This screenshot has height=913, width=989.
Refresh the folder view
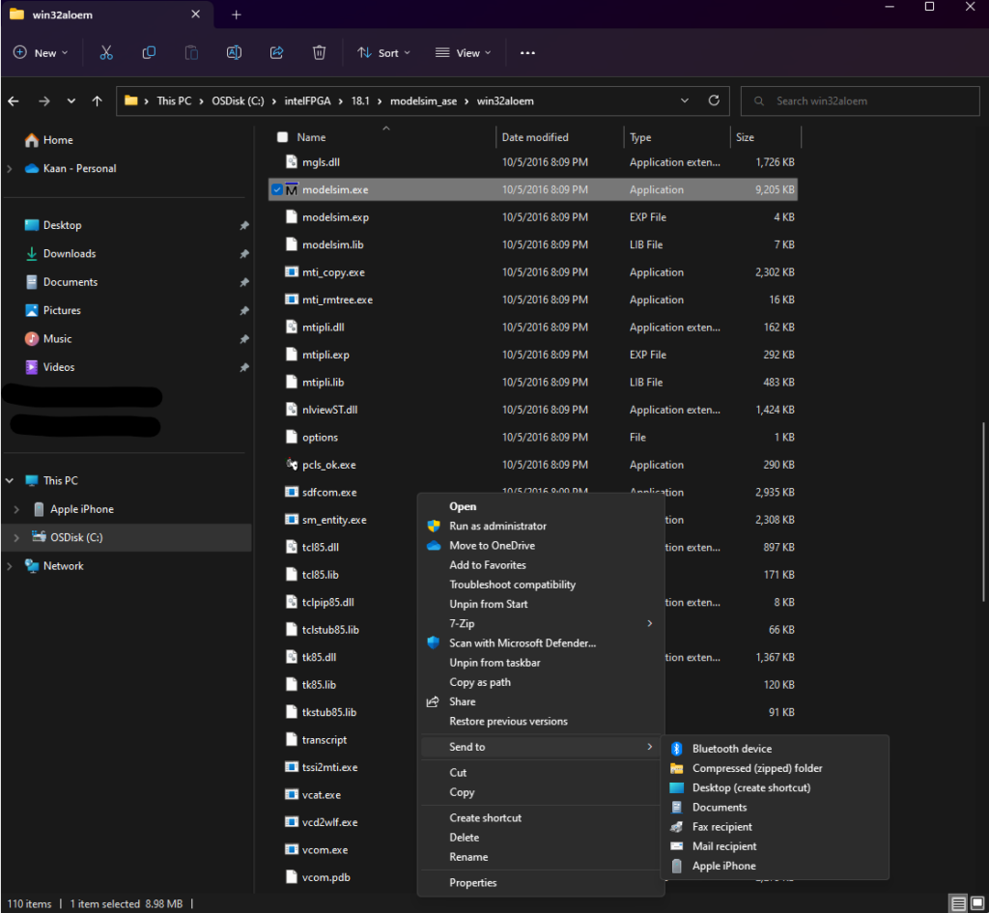pyautogui.click(x=714, y=100)
